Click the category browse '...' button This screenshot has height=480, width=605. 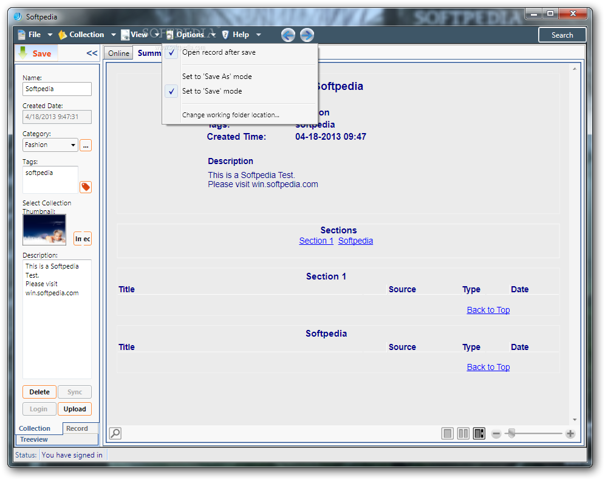86,145
